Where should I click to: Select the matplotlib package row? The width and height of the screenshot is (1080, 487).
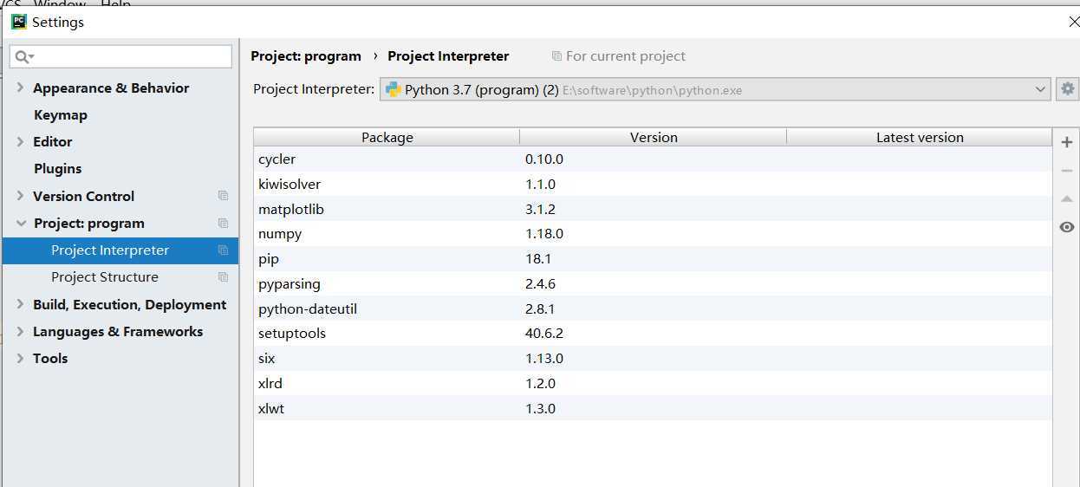(653, 210)
